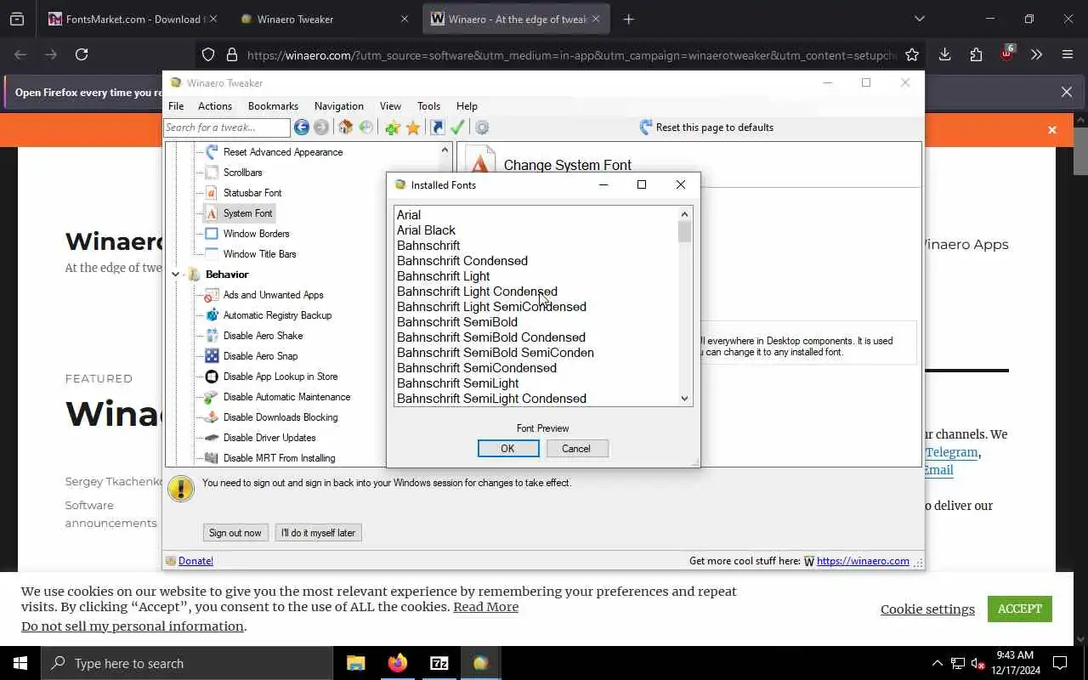Click the tree panel scroll-up arrow
1088x680 pixels.
point(445,150)
